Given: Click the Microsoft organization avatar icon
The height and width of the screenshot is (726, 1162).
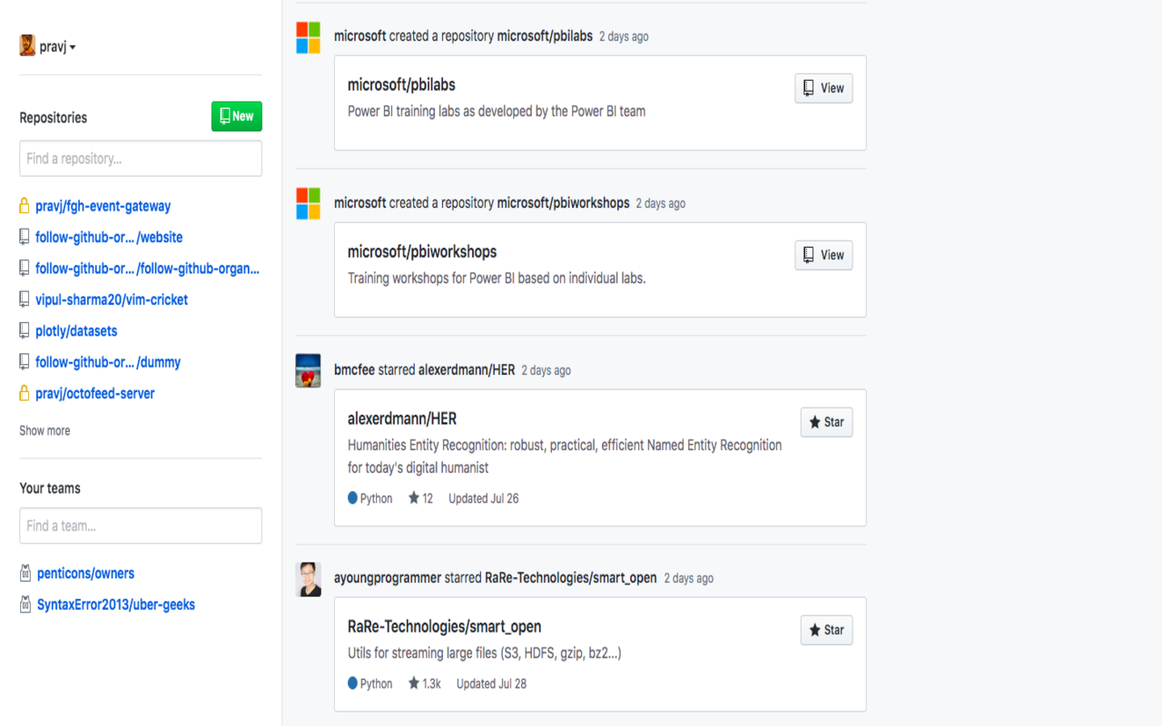Looking at the screenshot, I should pos(309,38).
